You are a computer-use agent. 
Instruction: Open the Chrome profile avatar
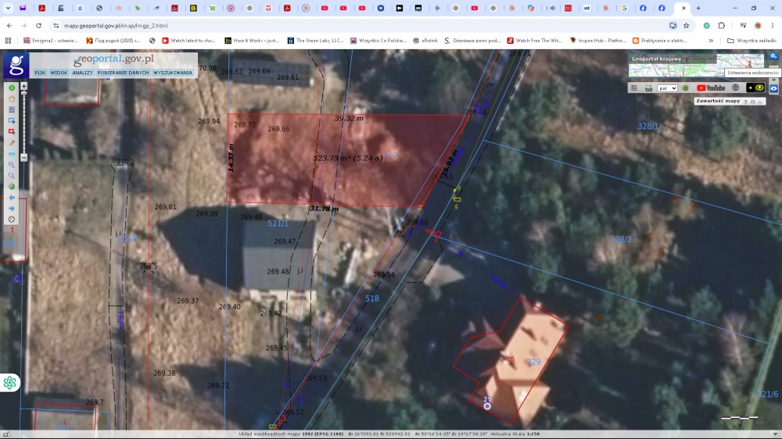coord(758,26)
